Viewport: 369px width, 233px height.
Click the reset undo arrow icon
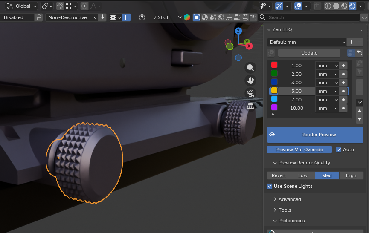[x=360, y=53]
